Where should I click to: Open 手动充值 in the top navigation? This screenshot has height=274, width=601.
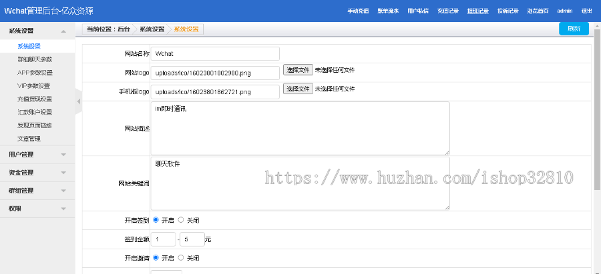[358, 11]
